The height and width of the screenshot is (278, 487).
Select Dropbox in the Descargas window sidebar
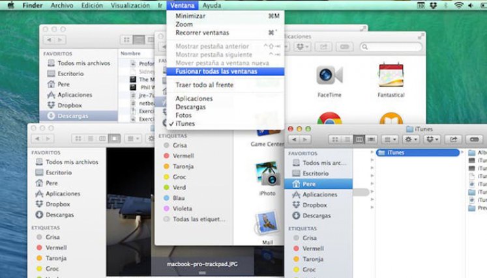click(70, 105)
